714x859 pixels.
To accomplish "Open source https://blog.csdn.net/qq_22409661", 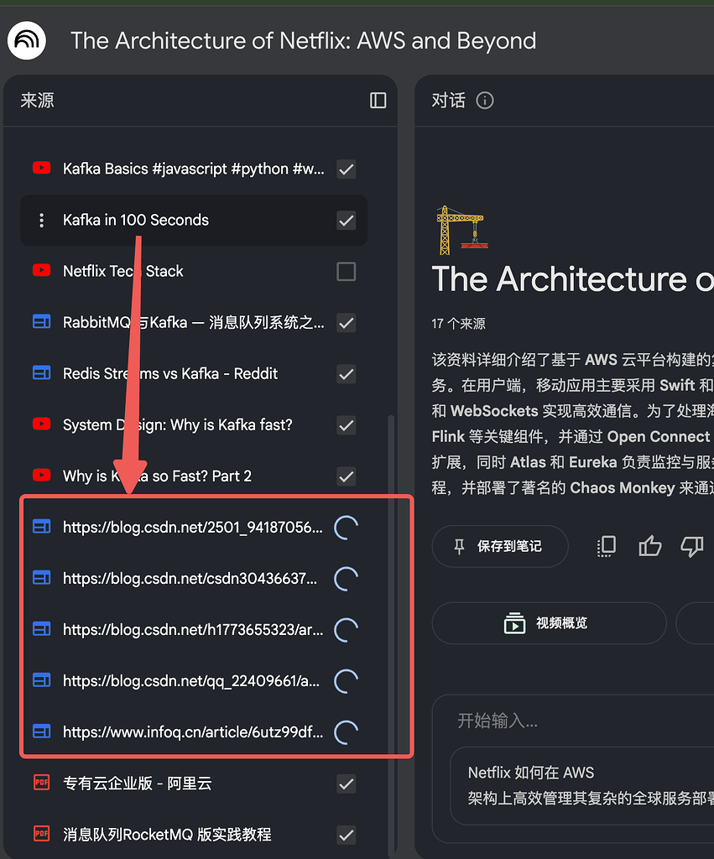I will tap(191, 681).
